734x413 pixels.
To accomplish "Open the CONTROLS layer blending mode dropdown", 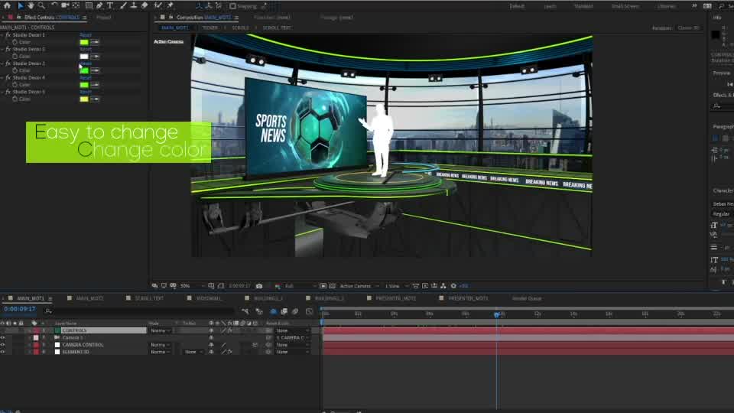I will [160, 330].
